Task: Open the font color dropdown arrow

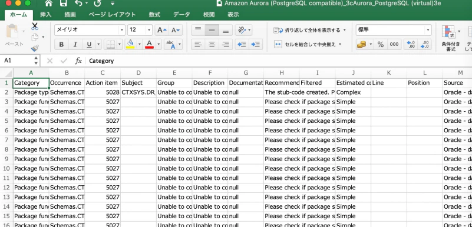Action: point(159,45)
